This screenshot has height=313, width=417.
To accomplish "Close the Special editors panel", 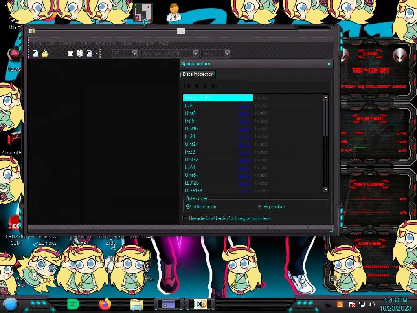I will pos(329,64).
